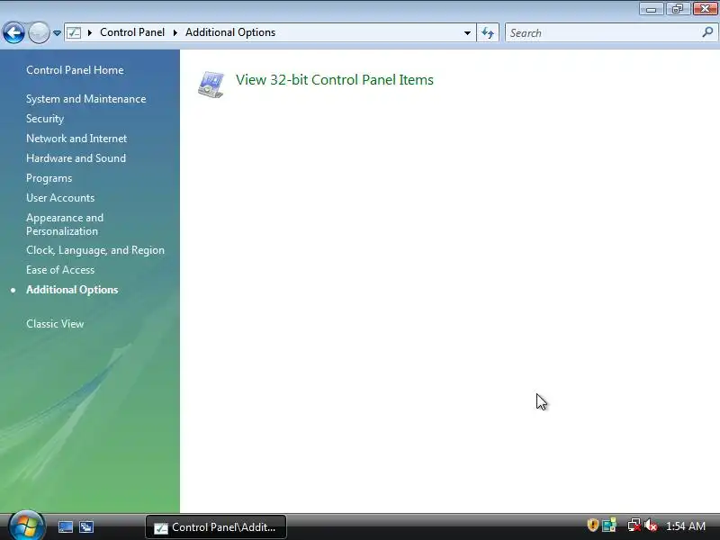Open the recent pages dropdown arrow
The image size is (720, 540).
click(57, 33)
